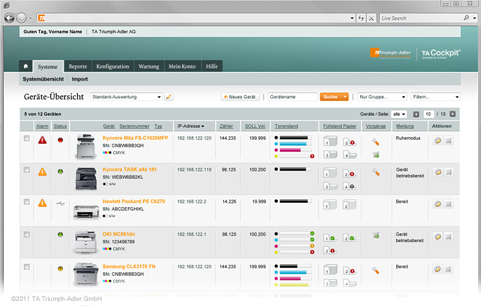The width and height of the screenshot is (481, 306).
Task: Tick the checkbox for Hewlett Packard PS C6270
Action: (27, 201)
